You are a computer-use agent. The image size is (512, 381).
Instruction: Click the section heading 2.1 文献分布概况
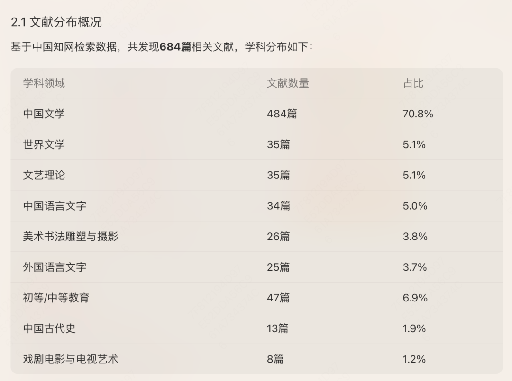click(x=56, y=22)
